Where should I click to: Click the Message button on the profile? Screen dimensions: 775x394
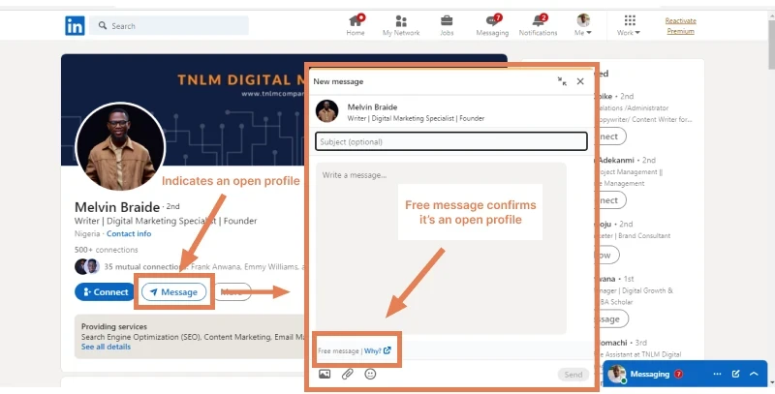pyautogui.click(x=174, y=291)
